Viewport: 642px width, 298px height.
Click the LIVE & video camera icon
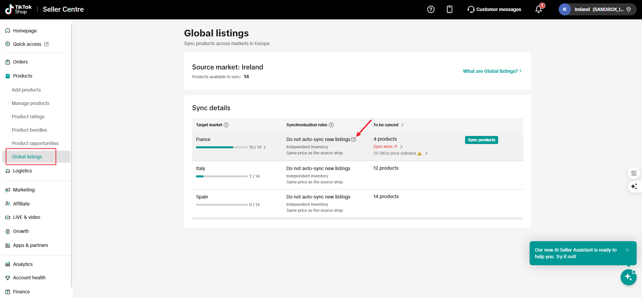8,217
